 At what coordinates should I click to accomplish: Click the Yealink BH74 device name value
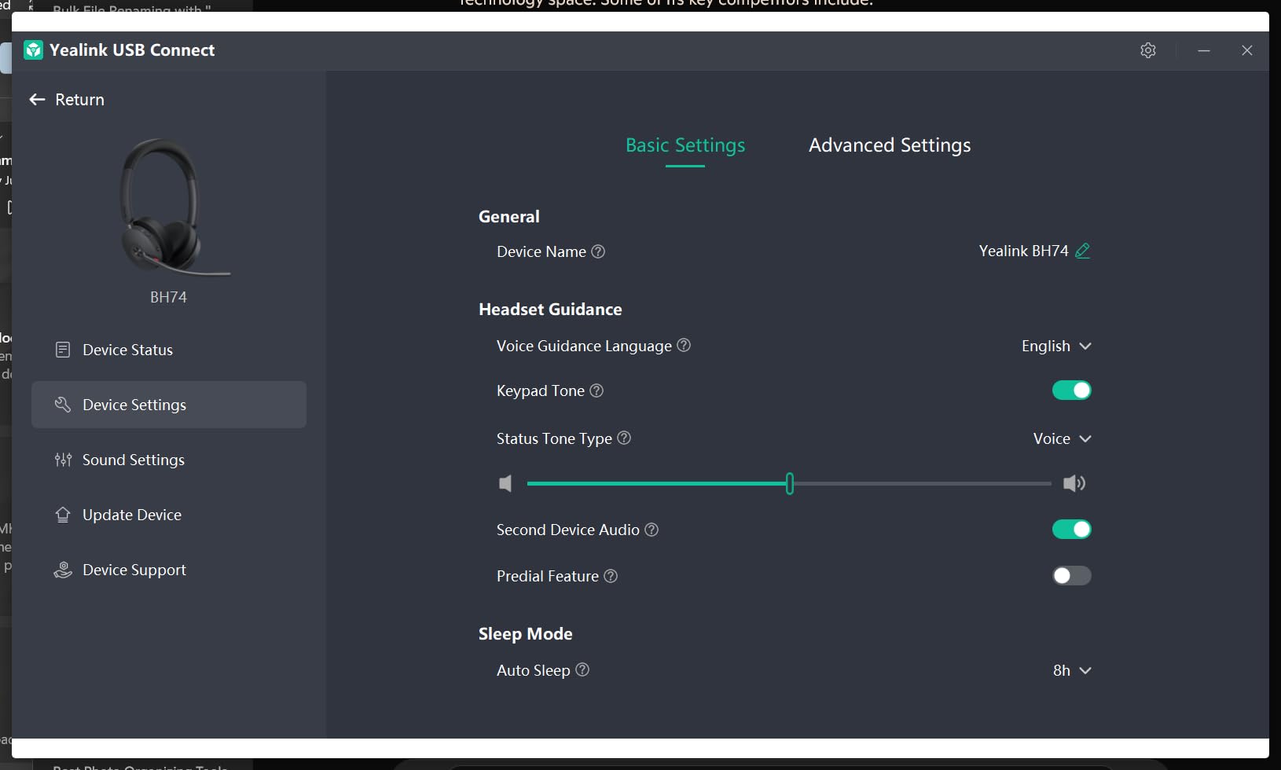[1023, 251]
